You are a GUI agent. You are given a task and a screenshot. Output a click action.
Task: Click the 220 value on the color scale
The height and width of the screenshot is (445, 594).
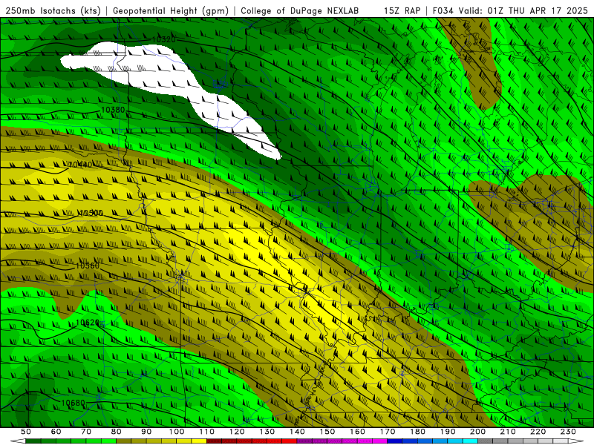[538, 432]
